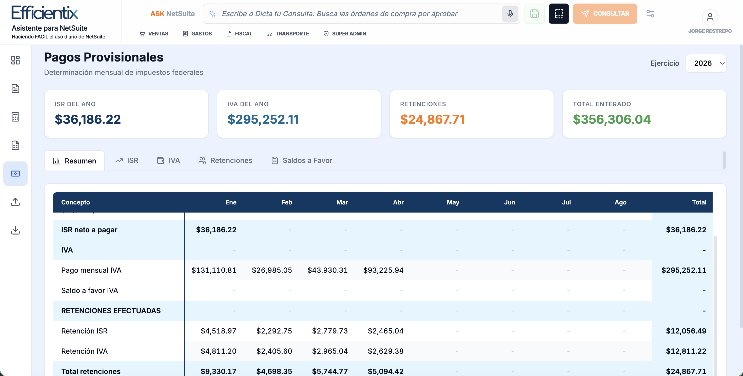The image size is (743, 376).
Task: Click the microphone dictation icon
Action: tap(510, 14)
